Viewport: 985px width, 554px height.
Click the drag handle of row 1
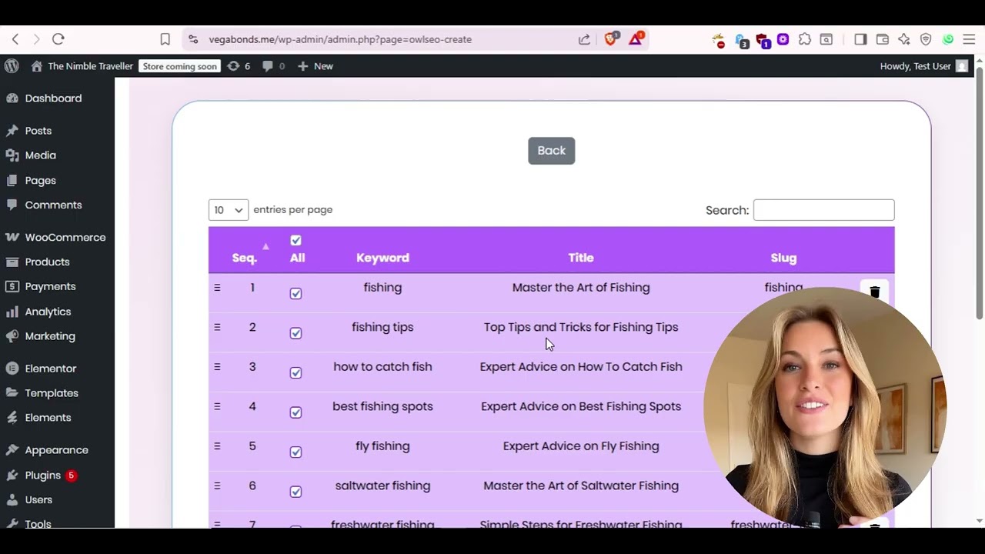click(x=217, y=288)
